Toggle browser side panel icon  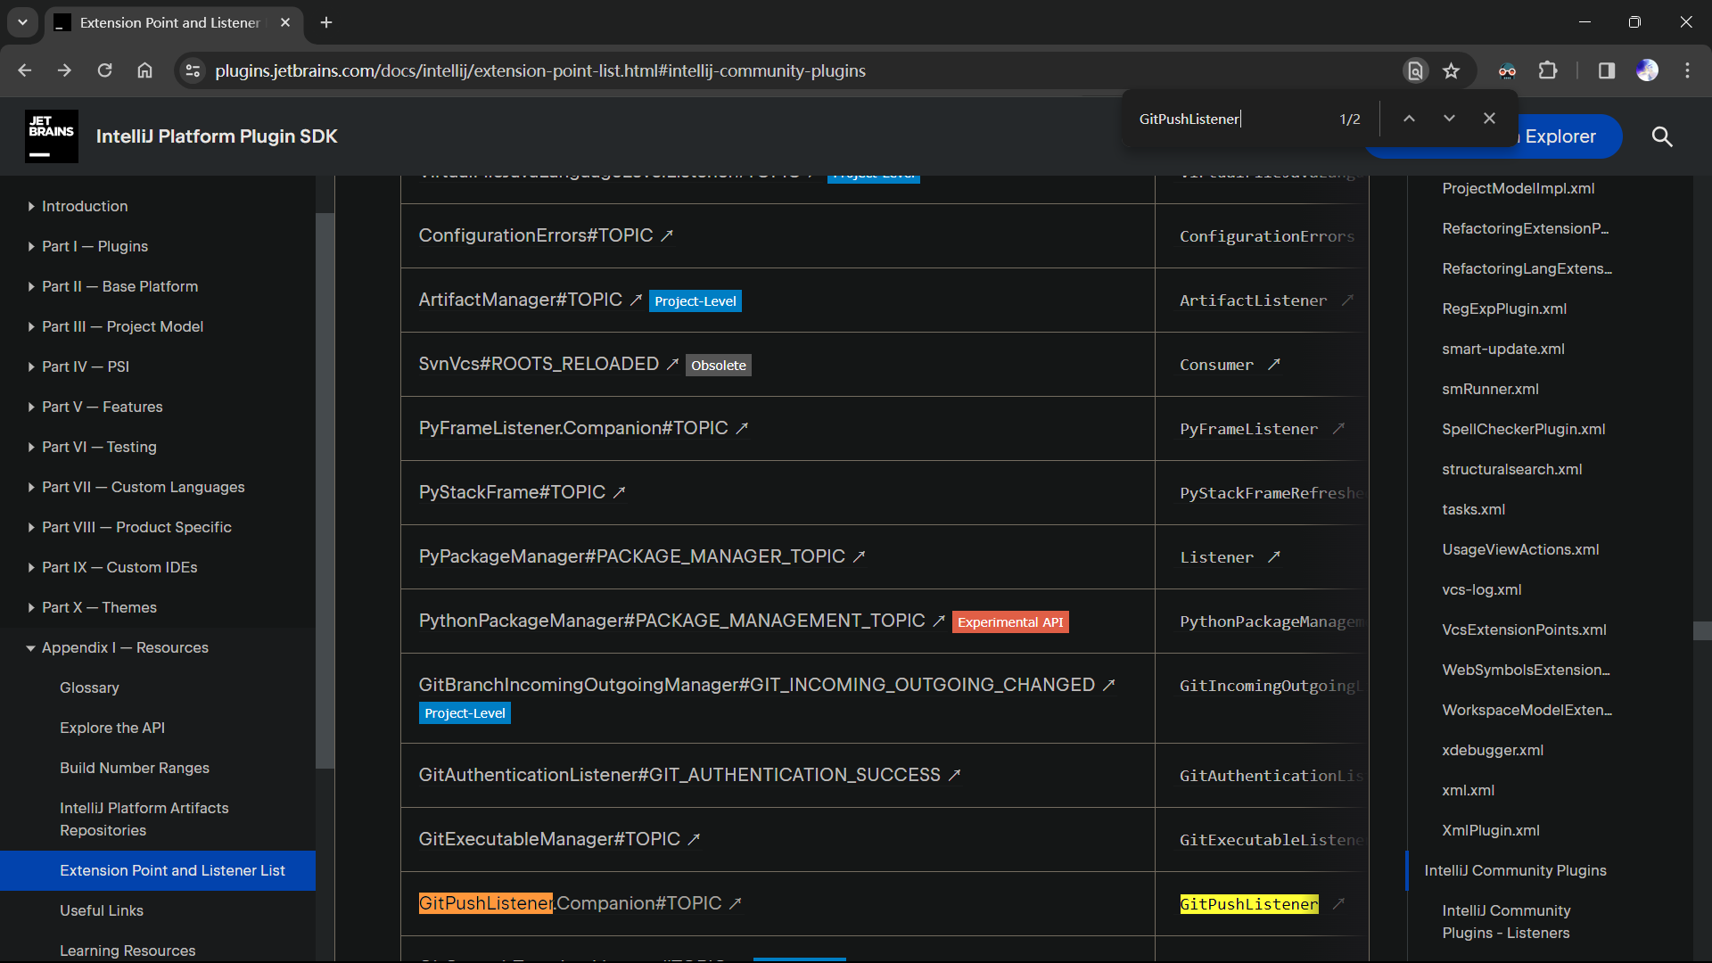tap(1606, 71)
